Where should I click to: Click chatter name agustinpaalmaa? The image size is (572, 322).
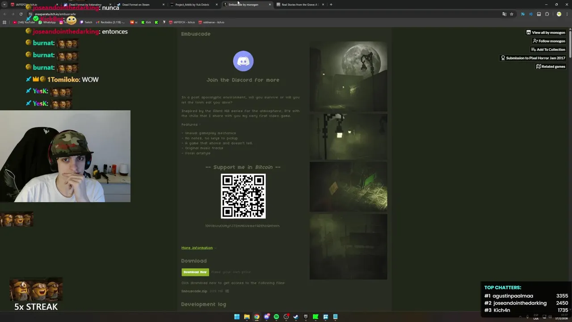coord(513,296)
